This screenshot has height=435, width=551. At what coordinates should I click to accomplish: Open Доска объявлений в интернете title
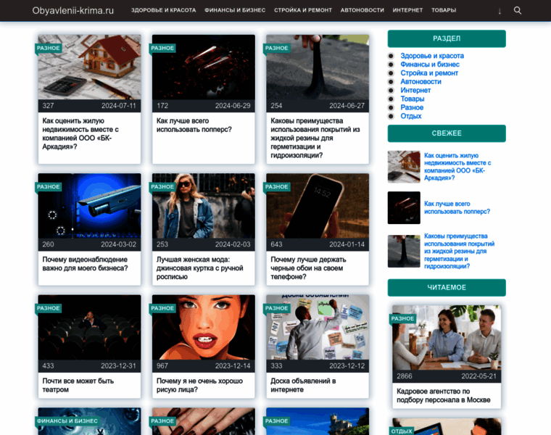303,386
